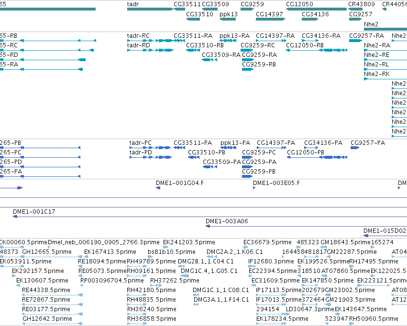Select the EK292157.5prime EST label
Image resolution: width=407 pixels, height=326 pixels.
pyautogui.click(x=38, y=271)
